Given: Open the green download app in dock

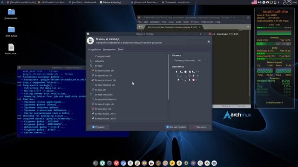Looking at the screenshot, I should [102, 163].
